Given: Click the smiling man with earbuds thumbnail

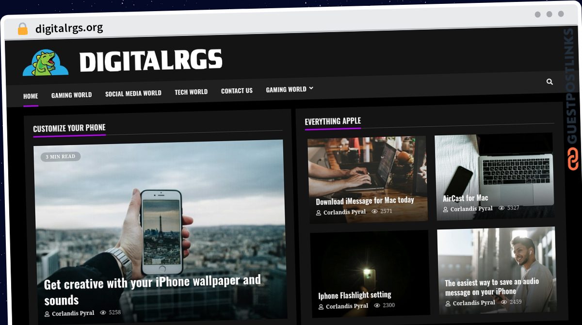Looking at the screenshot, I should (497, 270).
